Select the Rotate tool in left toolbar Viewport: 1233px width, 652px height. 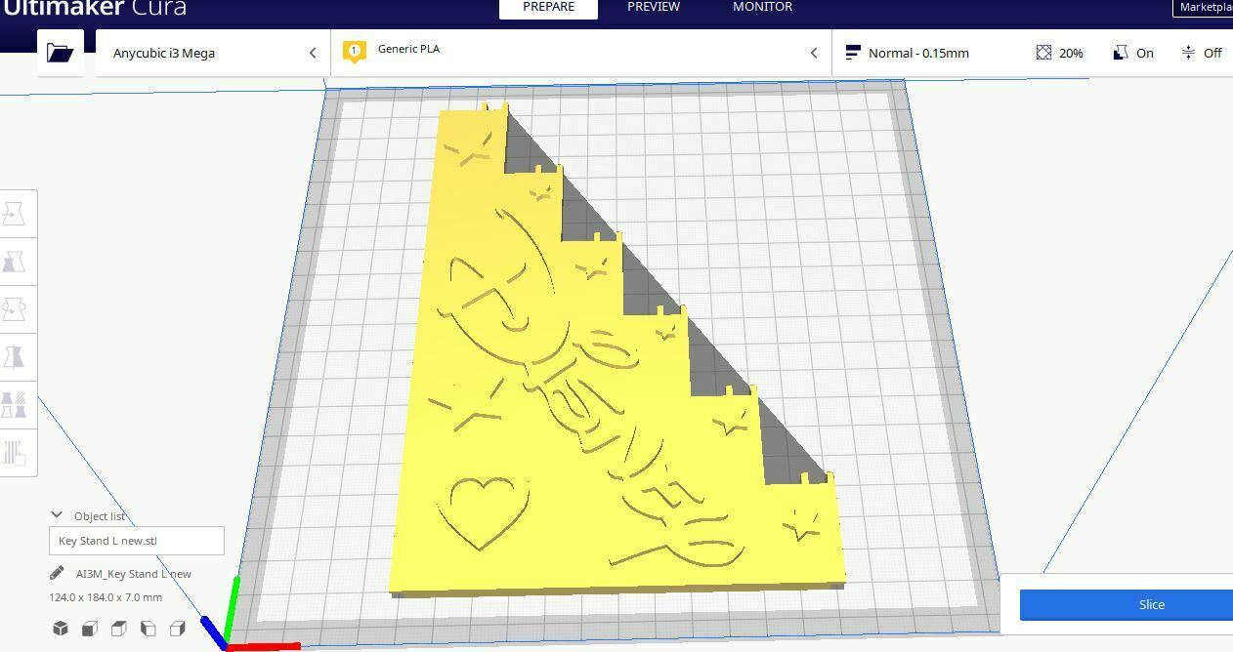pos(14,309)
